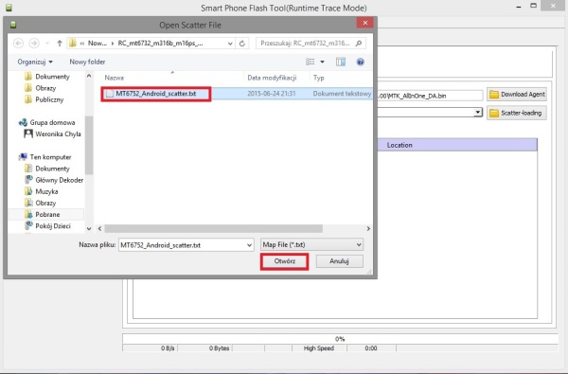Viewport: 568px width, 374px height.
Task: Click Dokument tekstowy type cell
Action: (342, 94)
